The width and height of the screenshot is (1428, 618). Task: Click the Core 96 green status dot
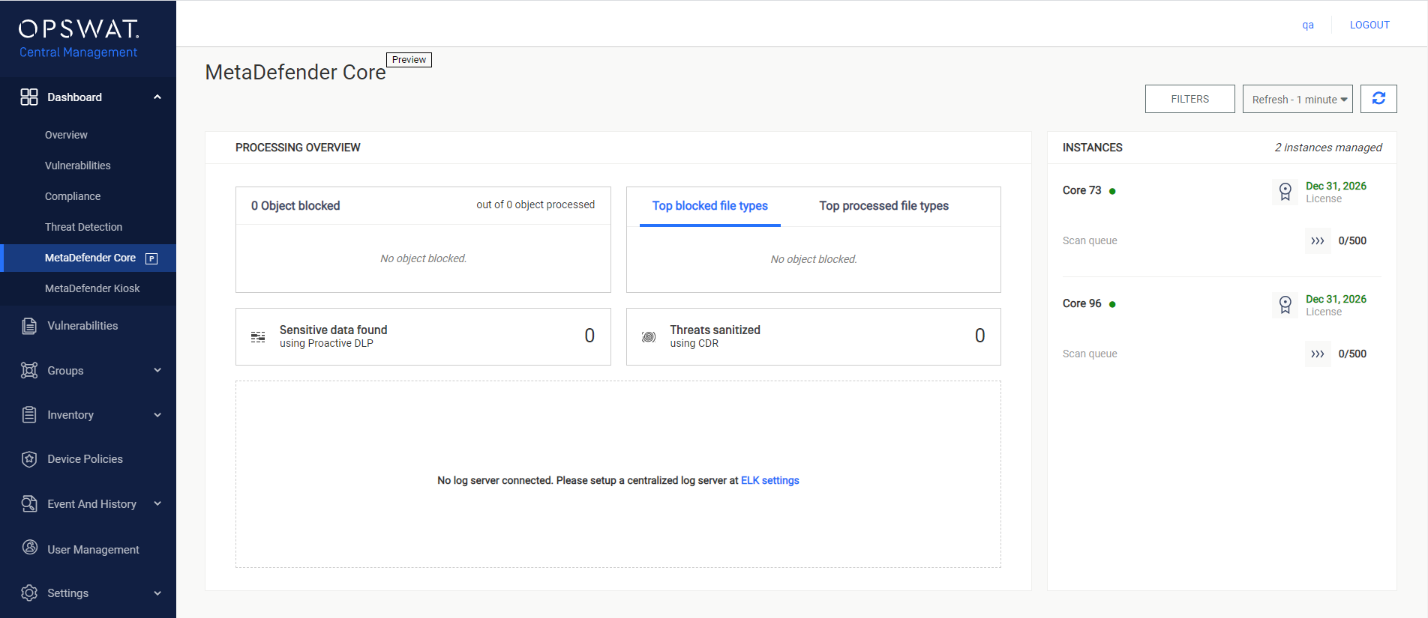pos(1112,304)
